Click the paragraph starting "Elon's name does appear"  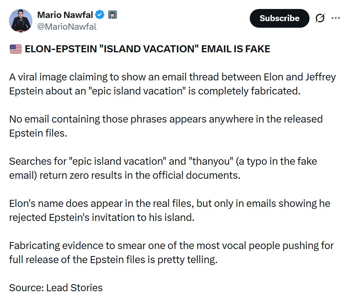pos(170,210)
